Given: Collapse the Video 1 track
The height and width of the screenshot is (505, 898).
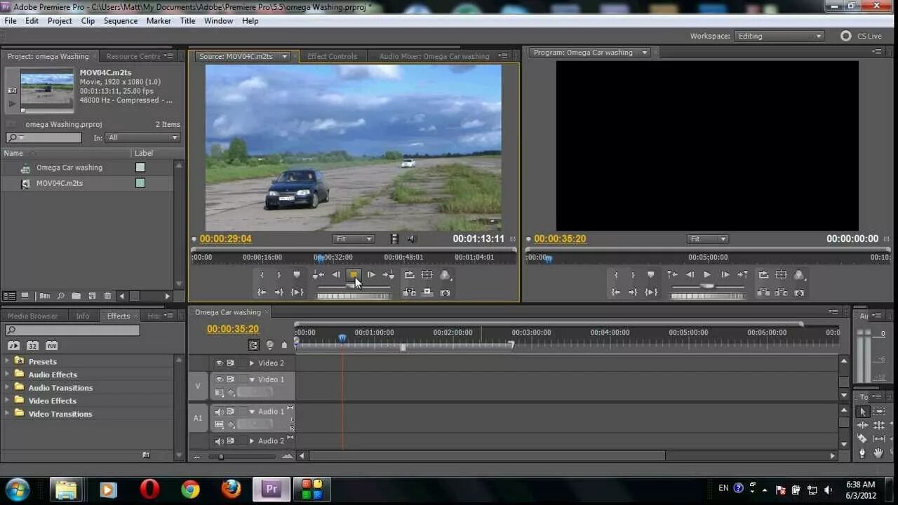Looking at the screenshot, I should (x=252, y=379).
